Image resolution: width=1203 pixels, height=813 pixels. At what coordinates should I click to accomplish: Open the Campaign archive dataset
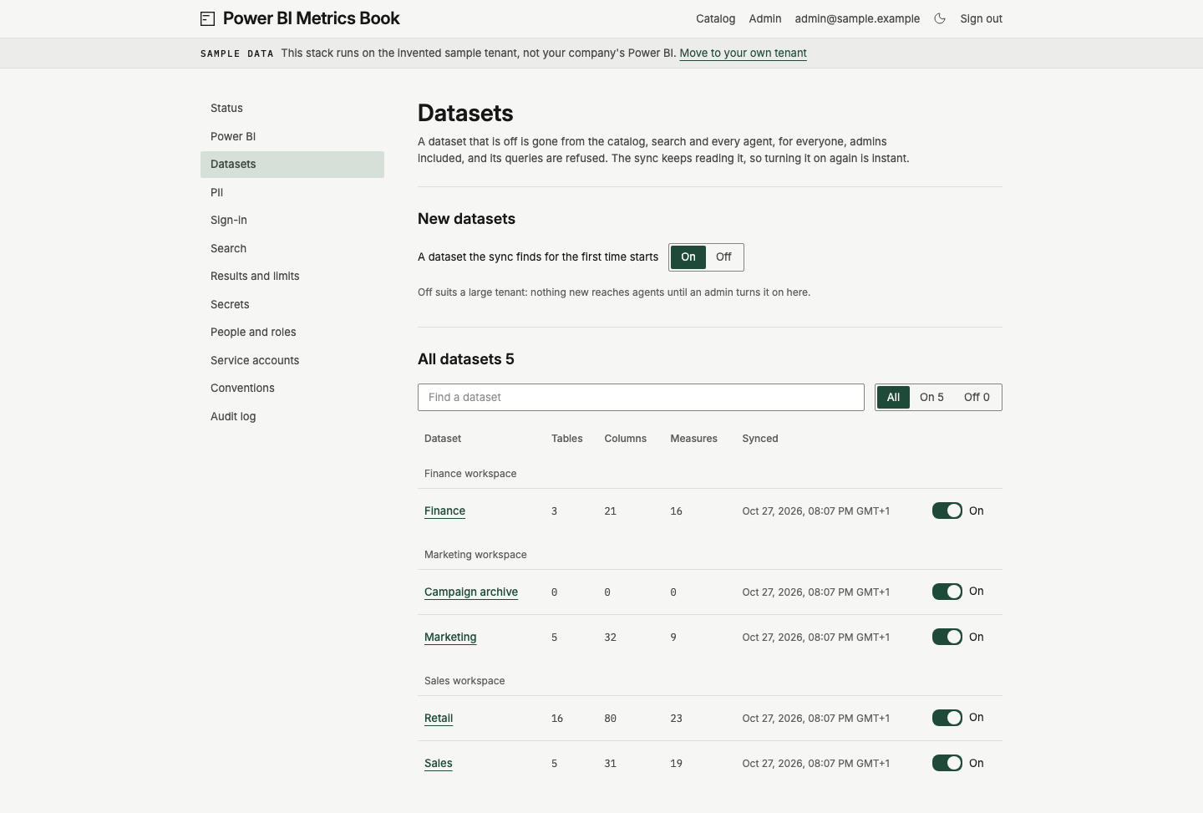click(471, 592)
